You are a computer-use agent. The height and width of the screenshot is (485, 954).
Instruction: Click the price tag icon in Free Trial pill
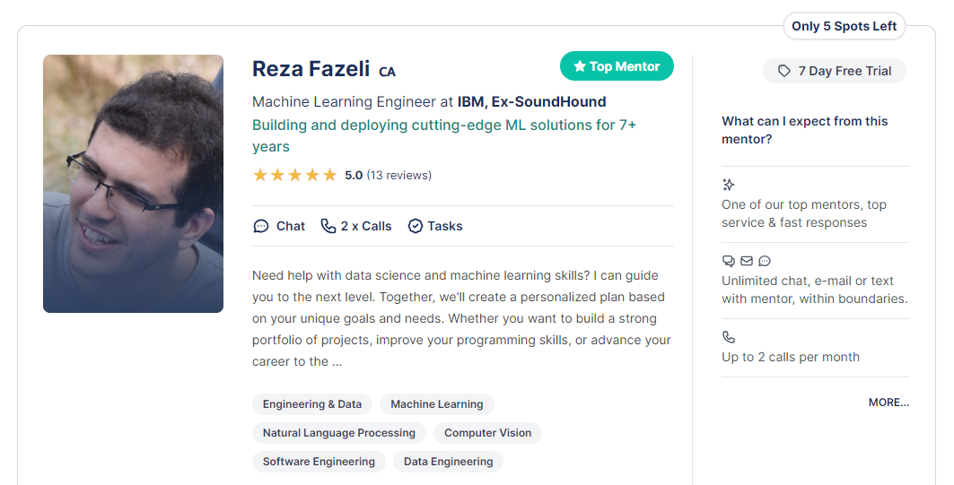(x=784, y=71)
